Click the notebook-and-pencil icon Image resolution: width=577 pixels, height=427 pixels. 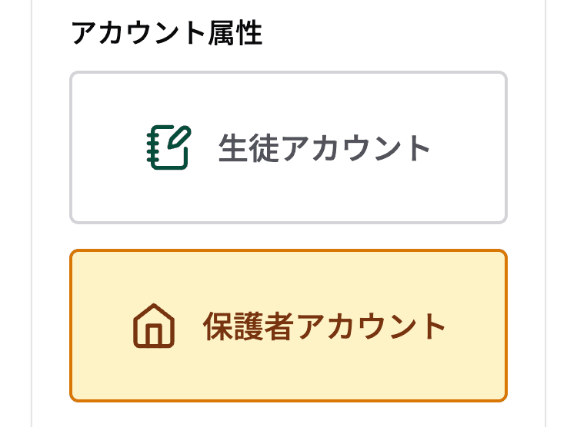[x=168, y=147]
